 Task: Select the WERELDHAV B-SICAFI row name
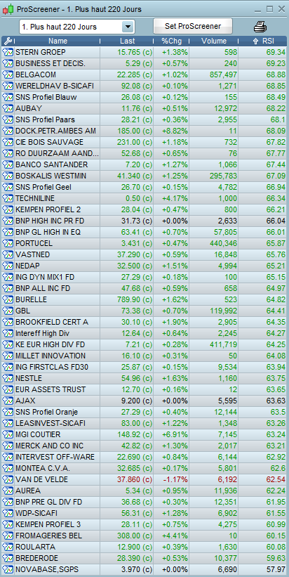click(54, 86)
